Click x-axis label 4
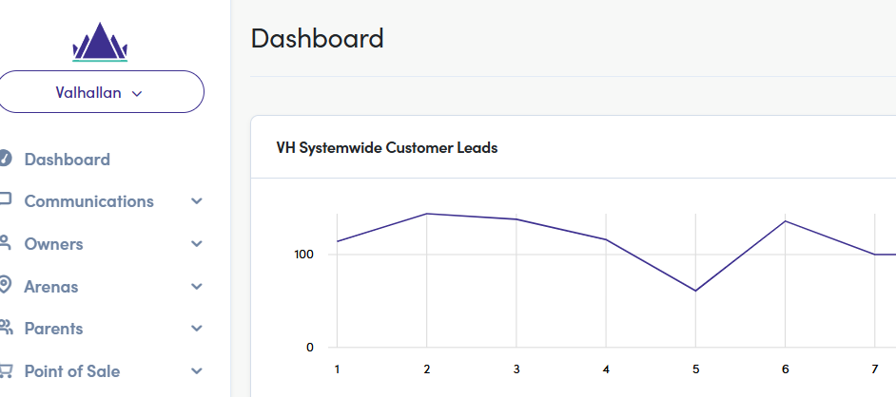The width and height of the screenshot is (896, 397). coord(606,369)
